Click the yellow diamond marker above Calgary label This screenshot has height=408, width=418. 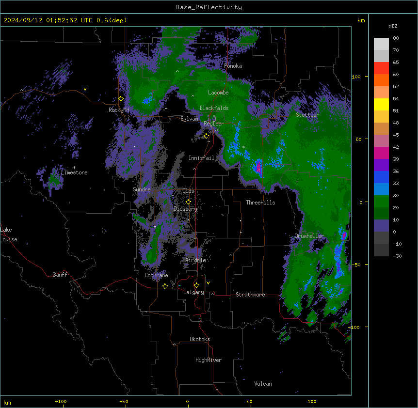click(x=196, y=285)
